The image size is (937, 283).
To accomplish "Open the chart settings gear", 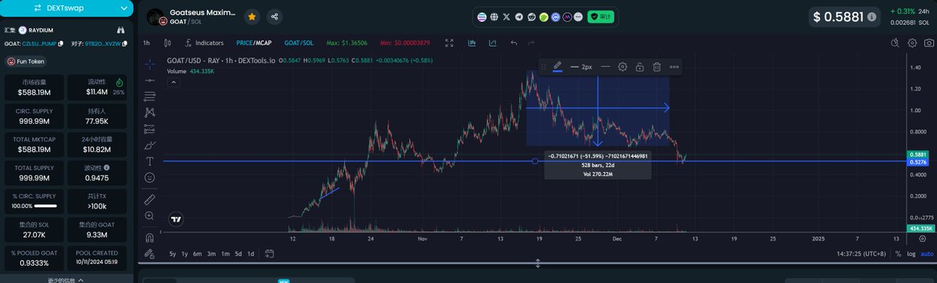I will (x=911, y=43).
